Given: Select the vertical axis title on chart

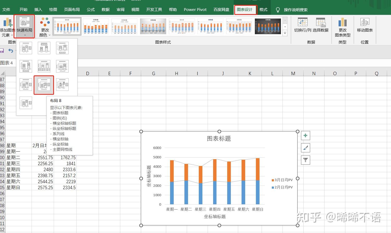Looking at the screenshot, I should (149, 176).
